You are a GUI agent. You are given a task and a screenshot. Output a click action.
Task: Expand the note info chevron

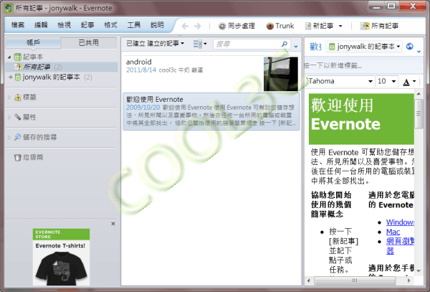click(x=419, y=52)
